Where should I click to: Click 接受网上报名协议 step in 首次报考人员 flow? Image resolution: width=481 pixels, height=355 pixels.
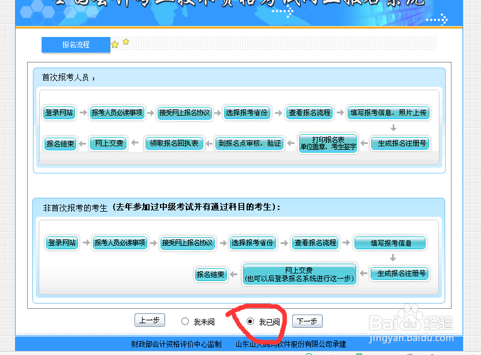tap(184, 113)
